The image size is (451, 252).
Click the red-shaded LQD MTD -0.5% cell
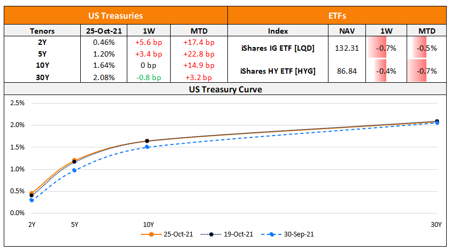click(x=426, y=48)
